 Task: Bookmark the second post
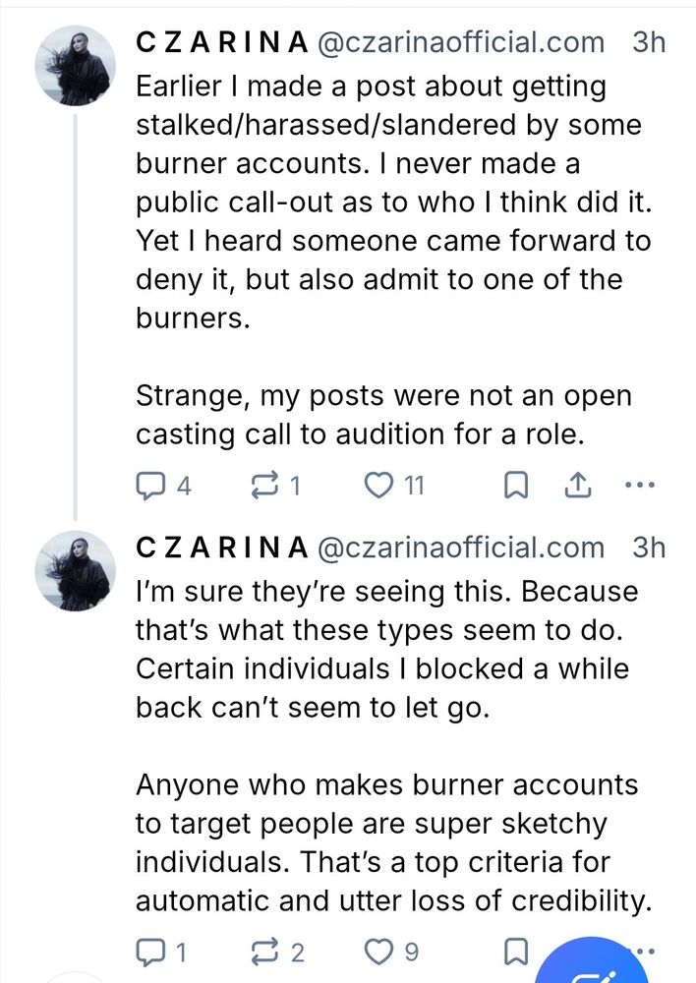pos(515,950)
